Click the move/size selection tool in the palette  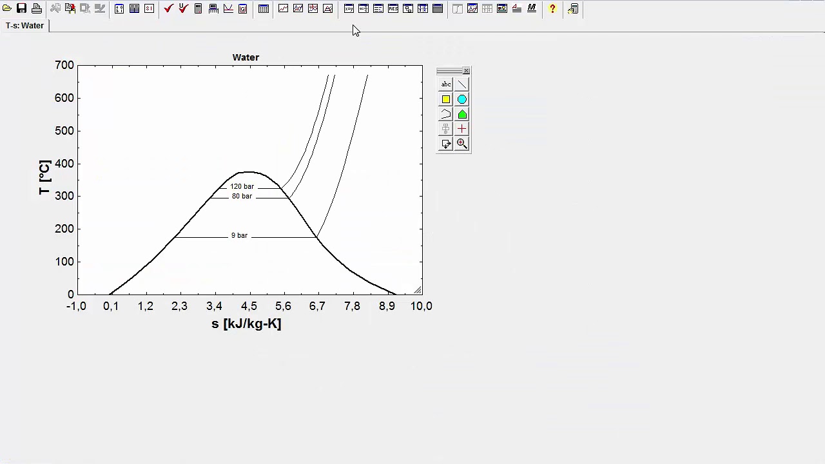(x=446, y=144)
